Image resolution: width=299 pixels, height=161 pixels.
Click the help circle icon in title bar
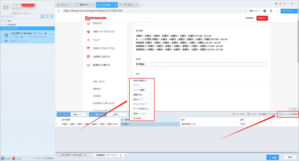click(x=280, y=4)
